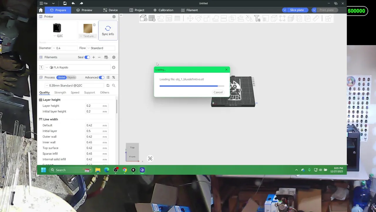
Task: Switch to the Project tab
Action: click(x=137, y=10)
